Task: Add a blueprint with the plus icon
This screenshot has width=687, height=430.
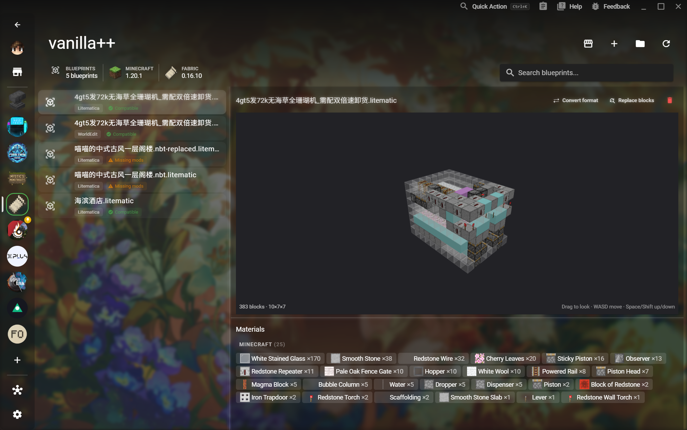Action: [x=614, y=44]
